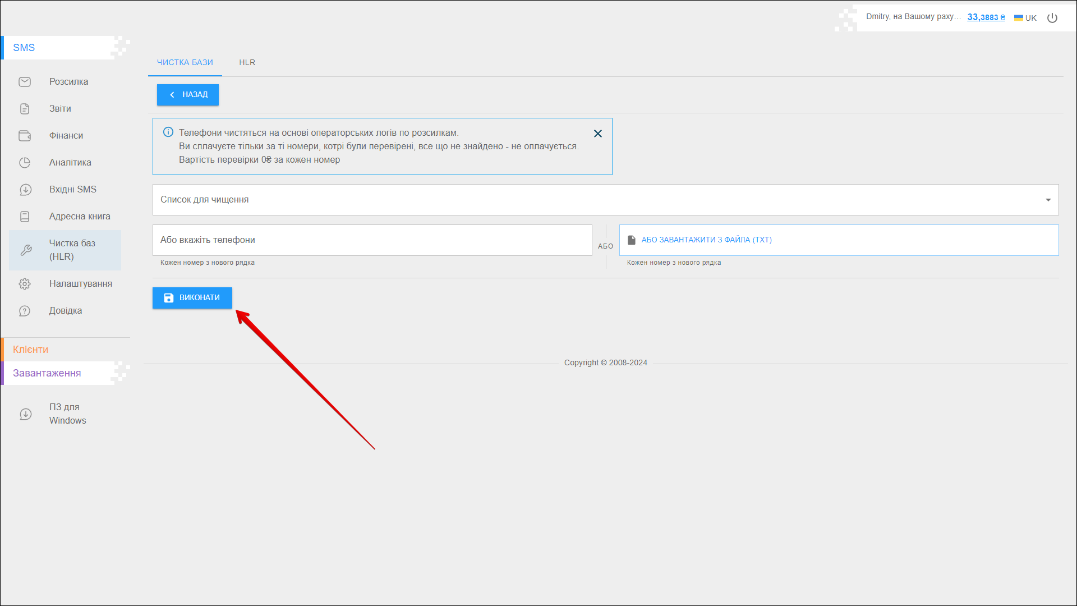Select the Чистка бази tab
1077x606 pixels.
point(185,62)
